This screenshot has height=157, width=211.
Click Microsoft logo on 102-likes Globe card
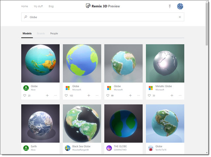click(68, 88)
